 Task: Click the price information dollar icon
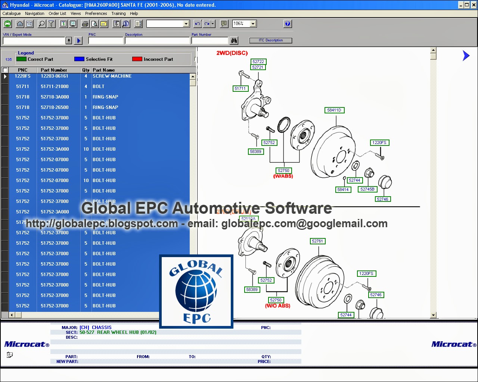[126, 24]
